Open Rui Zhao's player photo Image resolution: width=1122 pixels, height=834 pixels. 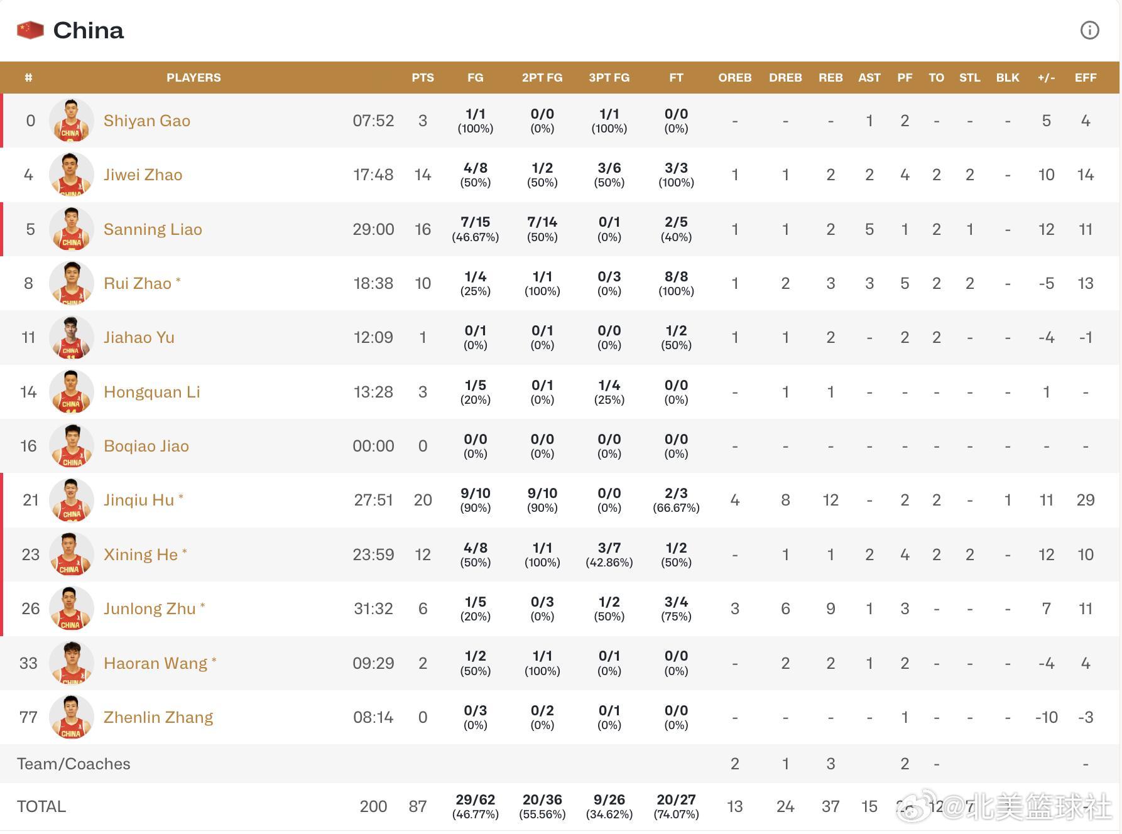coord(71,283)
